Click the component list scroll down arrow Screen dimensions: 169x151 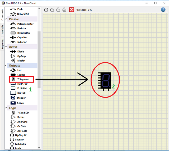pos(39,148)
